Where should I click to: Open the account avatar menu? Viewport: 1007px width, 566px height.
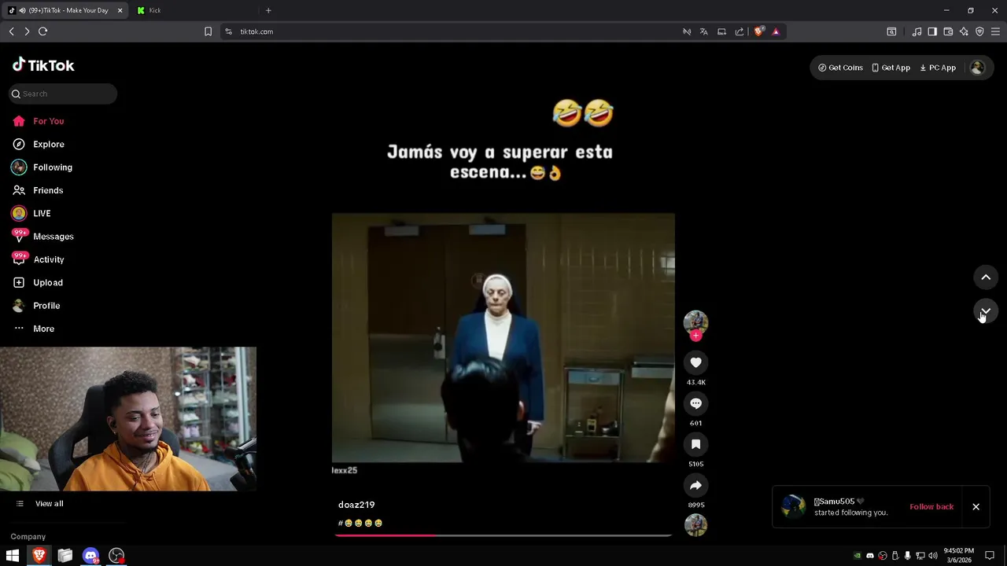click(x=977, y=68)
